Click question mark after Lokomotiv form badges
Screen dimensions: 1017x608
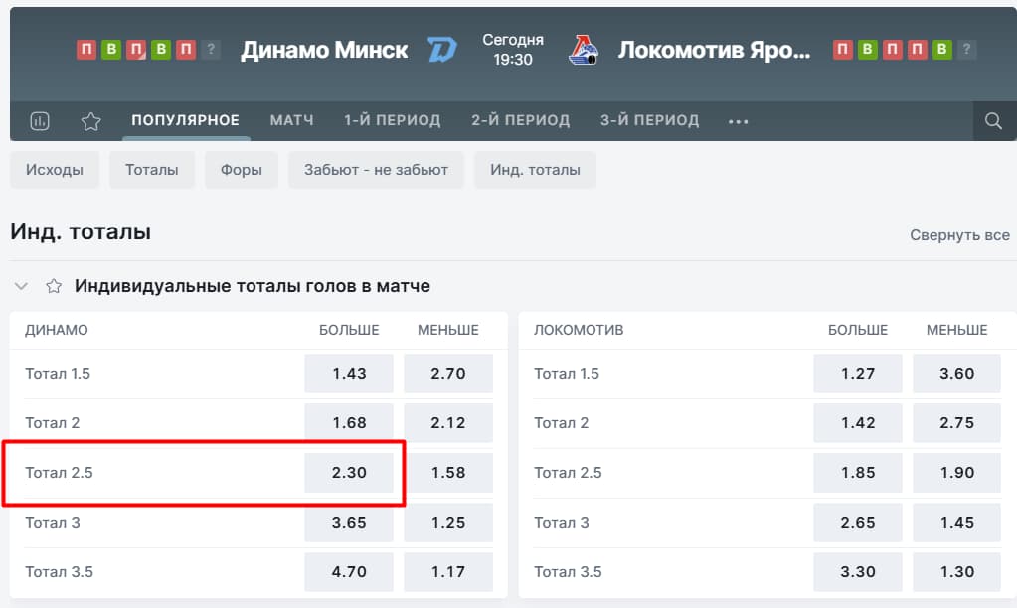966,49
